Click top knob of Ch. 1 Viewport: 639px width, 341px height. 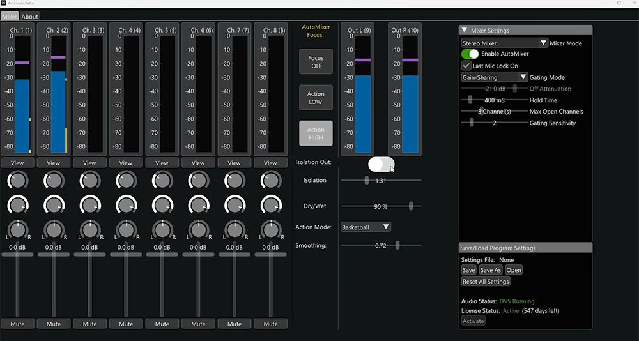click(17, 181)
